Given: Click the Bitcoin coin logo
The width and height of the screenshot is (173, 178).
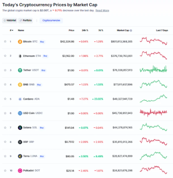Looking at the screenshot, I should click(20, 42).
